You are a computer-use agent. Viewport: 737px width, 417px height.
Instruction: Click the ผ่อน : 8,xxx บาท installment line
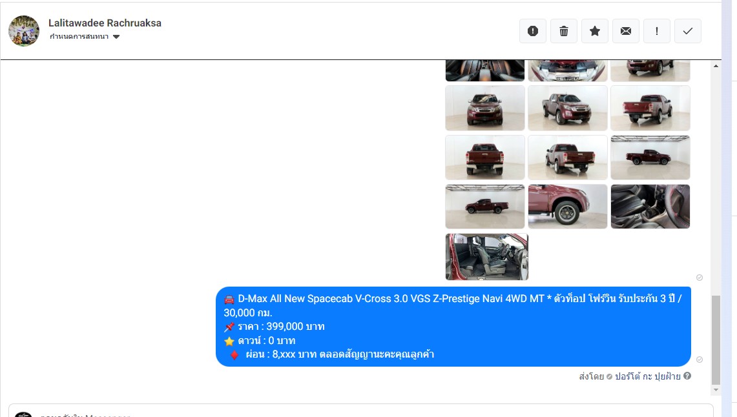[x=339, y=354]
